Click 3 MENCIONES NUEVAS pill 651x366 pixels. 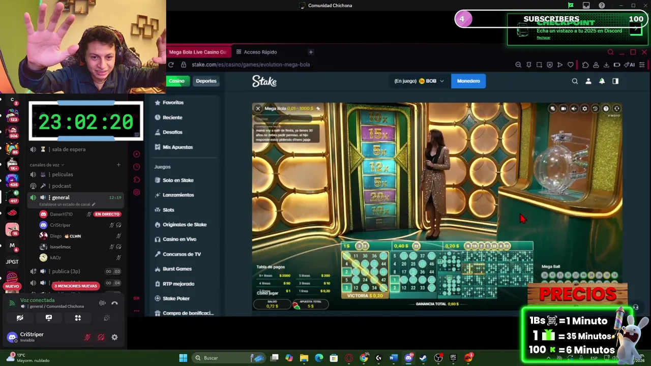[75, 286]
